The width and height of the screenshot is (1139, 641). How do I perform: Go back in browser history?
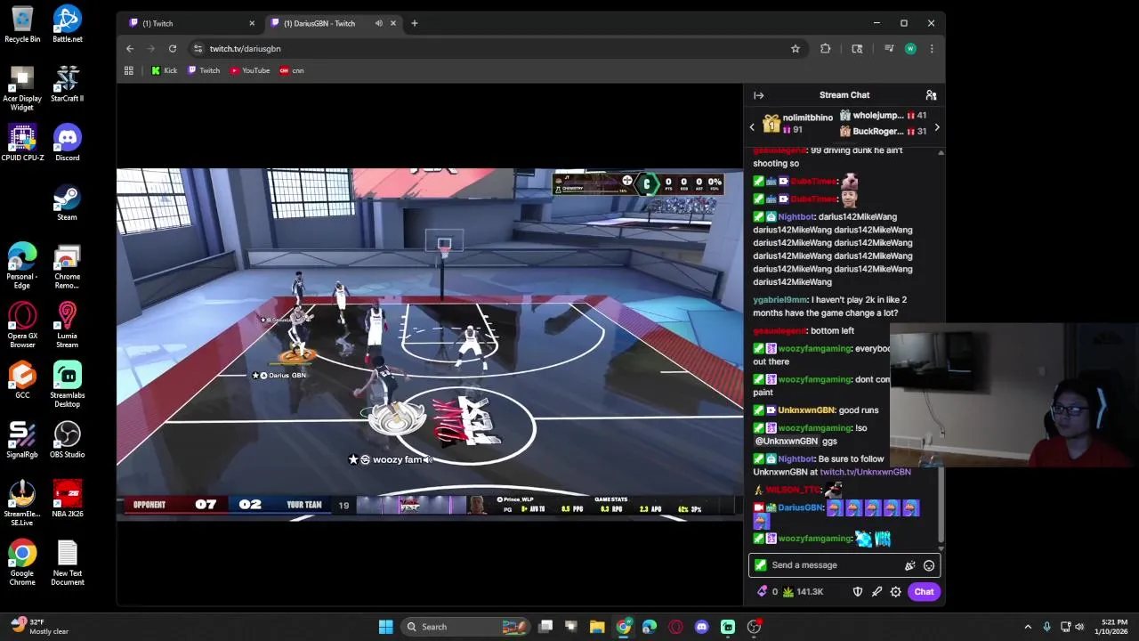click(130, 49)
